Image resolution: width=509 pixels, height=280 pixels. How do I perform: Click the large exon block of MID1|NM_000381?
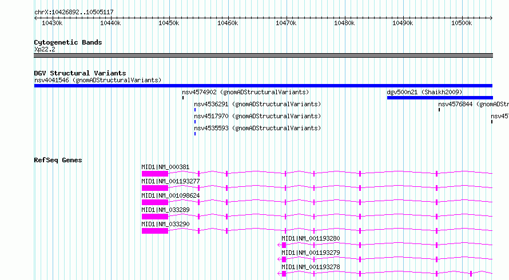click(155, 174)
